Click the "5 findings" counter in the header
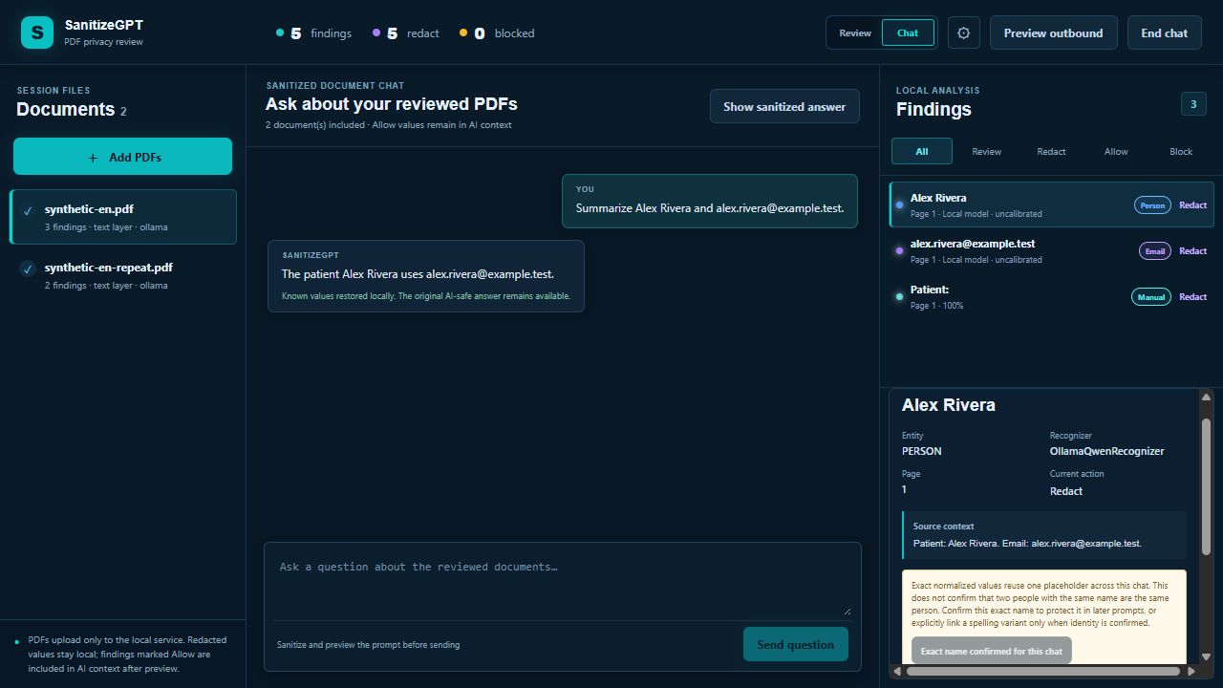This screenshot has height=688, width=1223. (x=313, y=33)
